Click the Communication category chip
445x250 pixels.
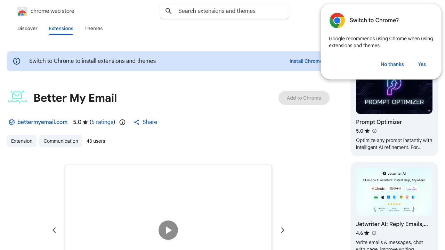click(x=61, y=141)
